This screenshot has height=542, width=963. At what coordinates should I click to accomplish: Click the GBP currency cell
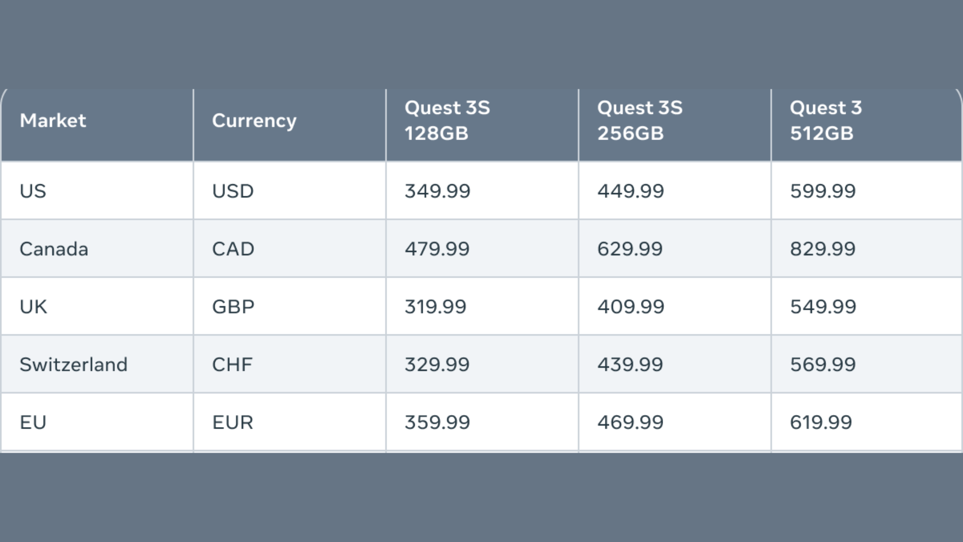(233, 307)
